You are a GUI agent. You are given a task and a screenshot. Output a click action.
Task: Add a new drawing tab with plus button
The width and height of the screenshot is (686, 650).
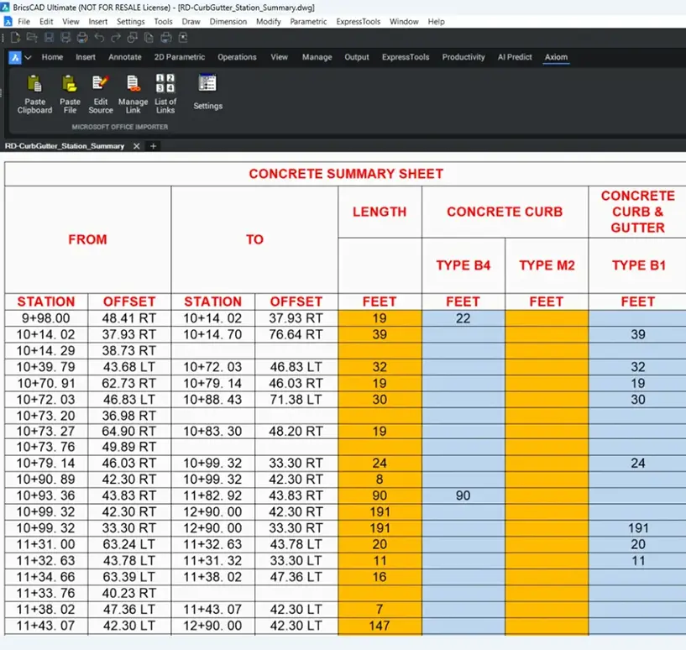click(153, 146)
